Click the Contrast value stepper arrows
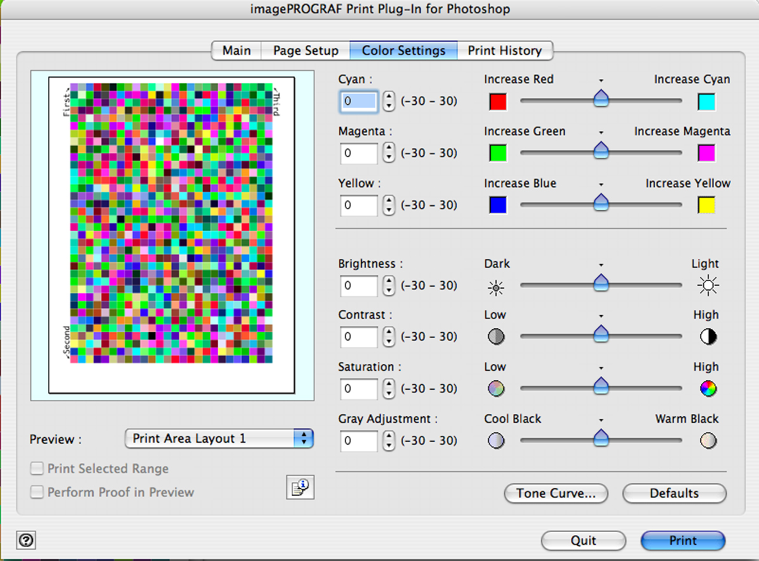The width and height of the screenshot is (759, 561). (389, 337)
